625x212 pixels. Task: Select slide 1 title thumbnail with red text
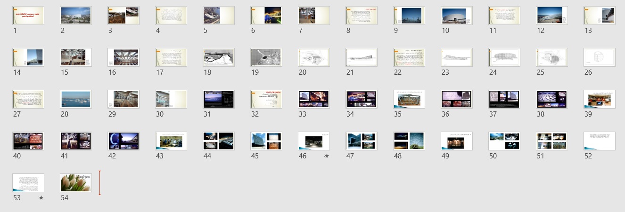tap(28, 16)
